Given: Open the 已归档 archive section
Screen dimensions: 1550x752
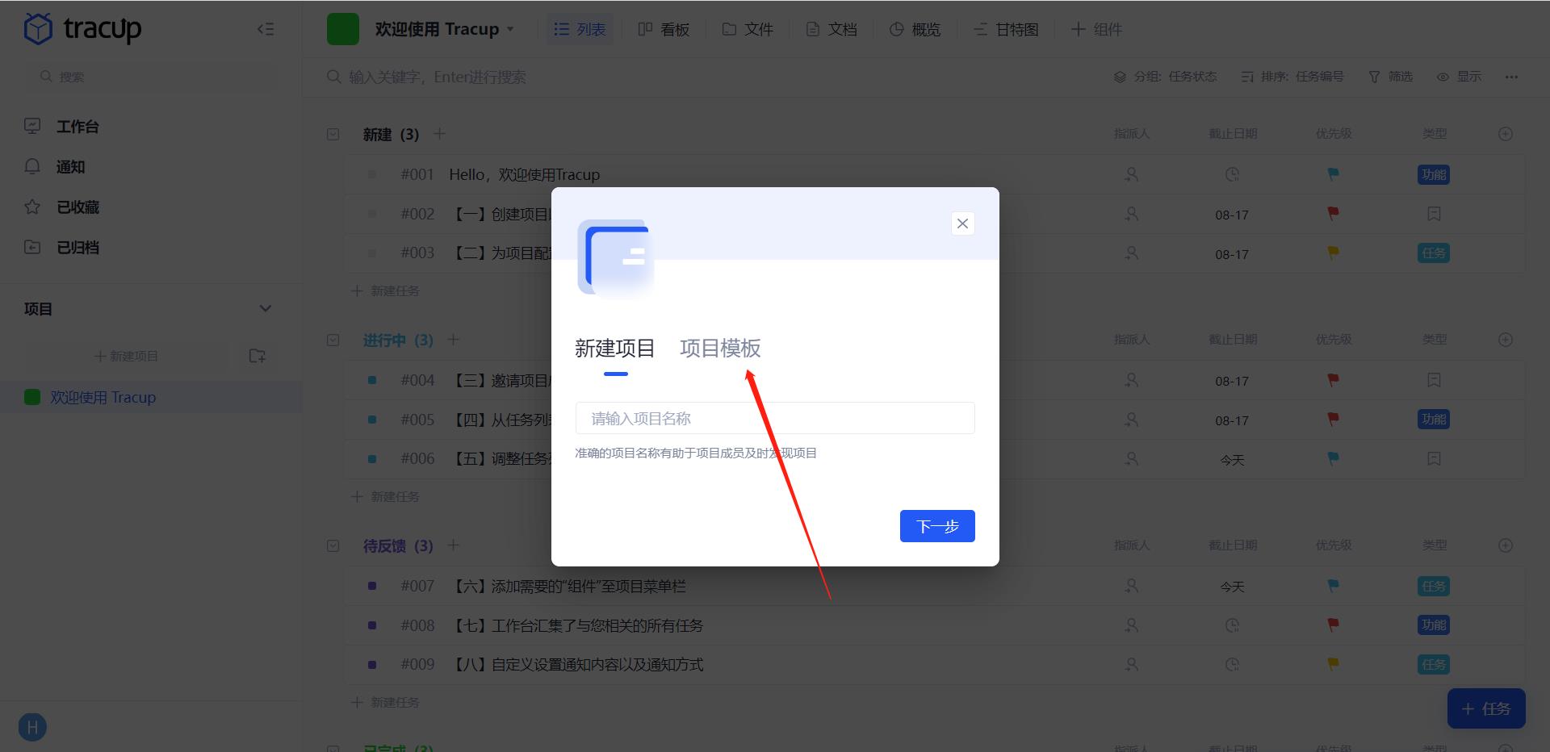Looking at the screenshot, I should pyautogui.click(x=78, y=247).
